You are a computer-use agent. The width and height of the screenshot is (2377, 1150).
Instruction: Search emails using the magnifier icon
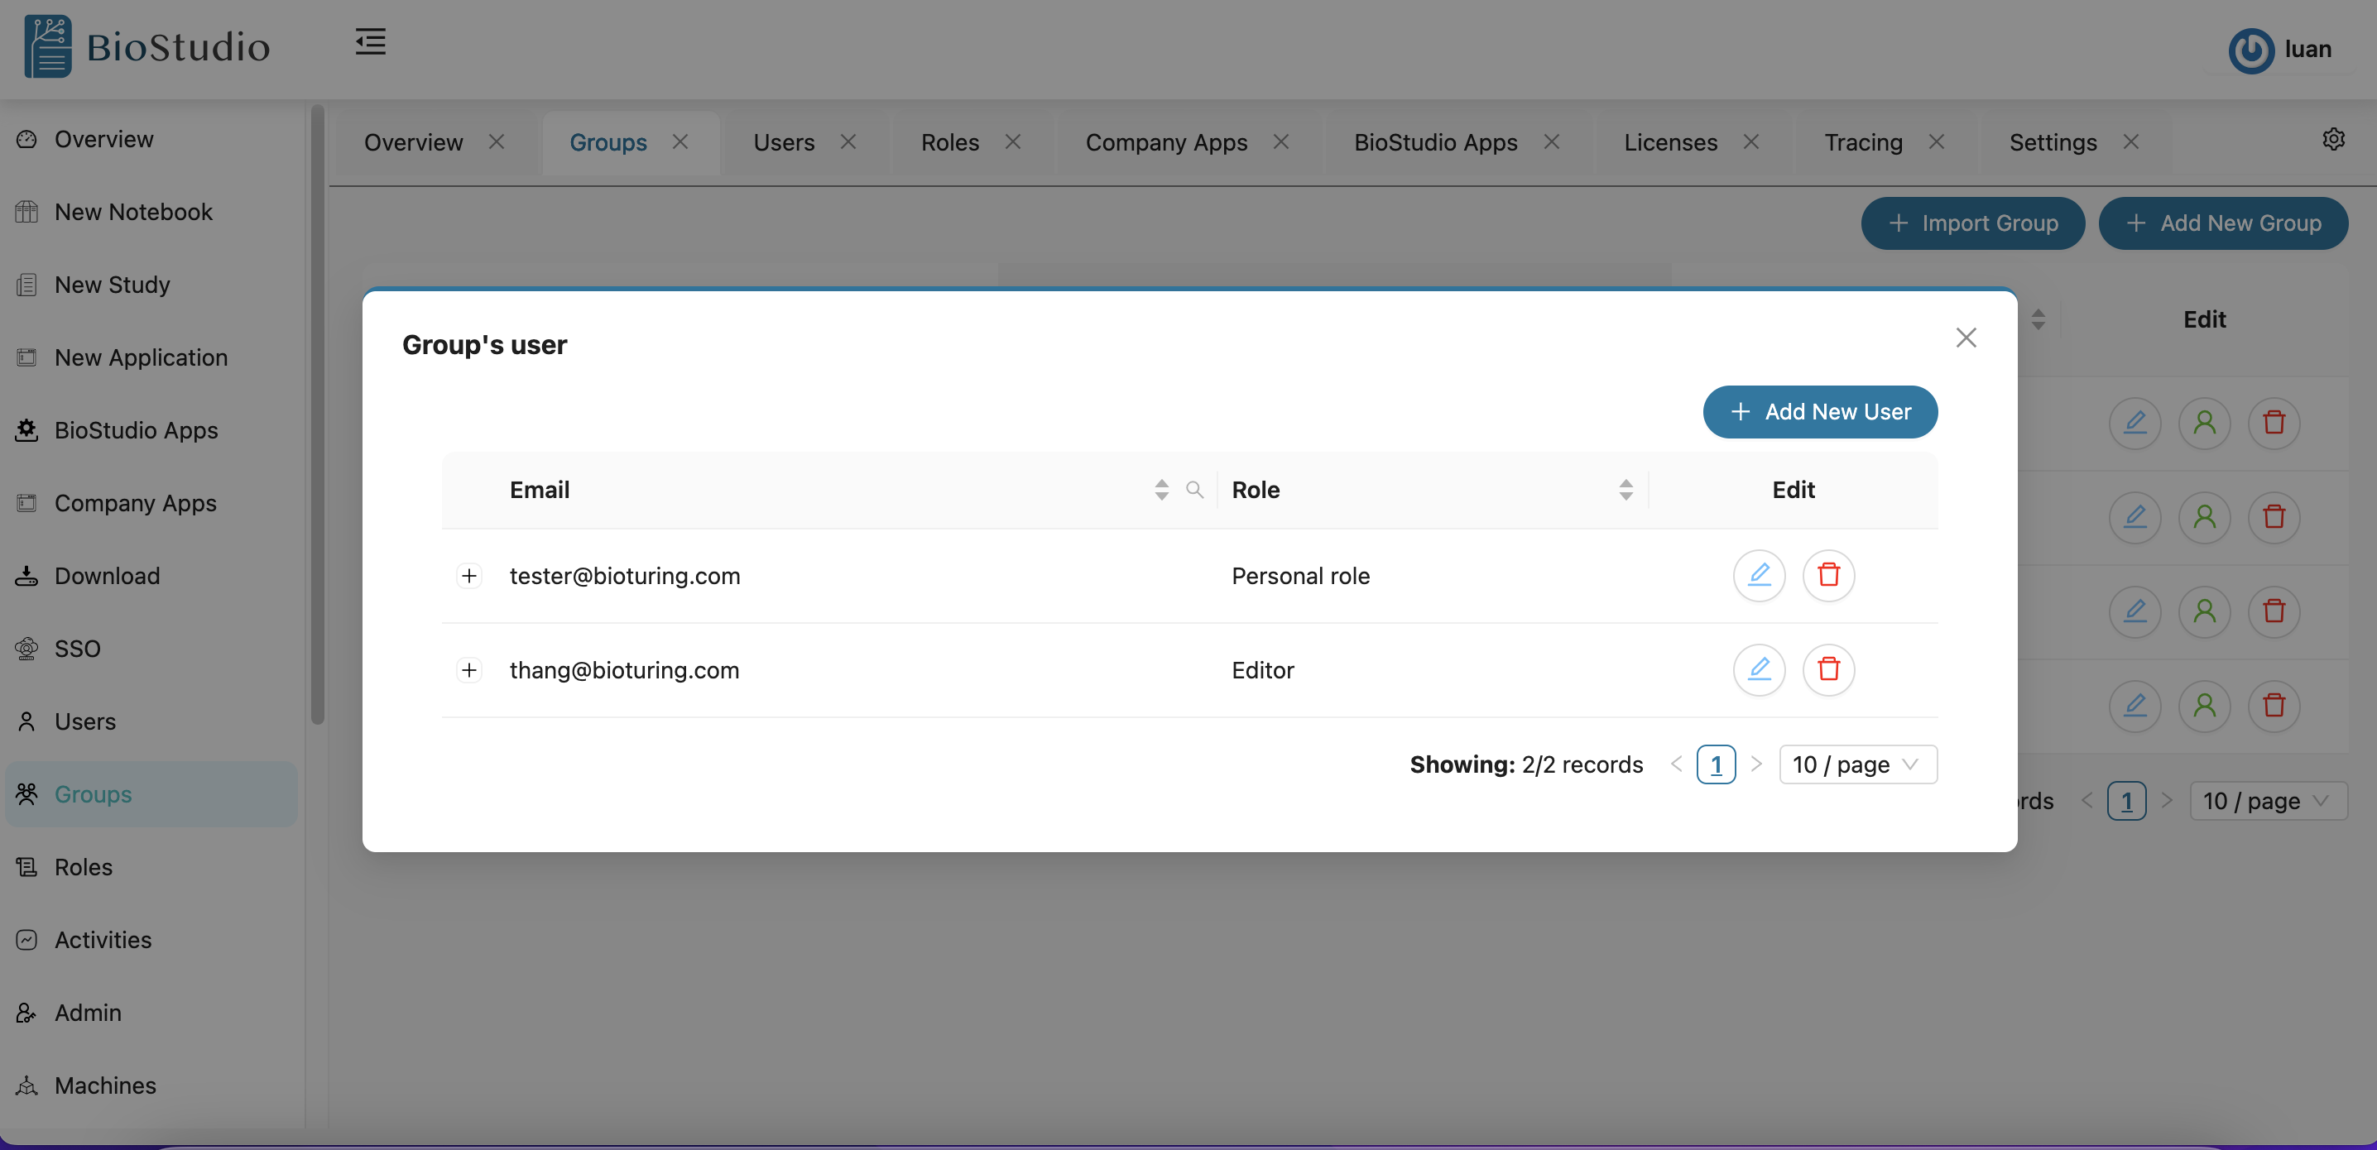click(x=1194, y=490)
